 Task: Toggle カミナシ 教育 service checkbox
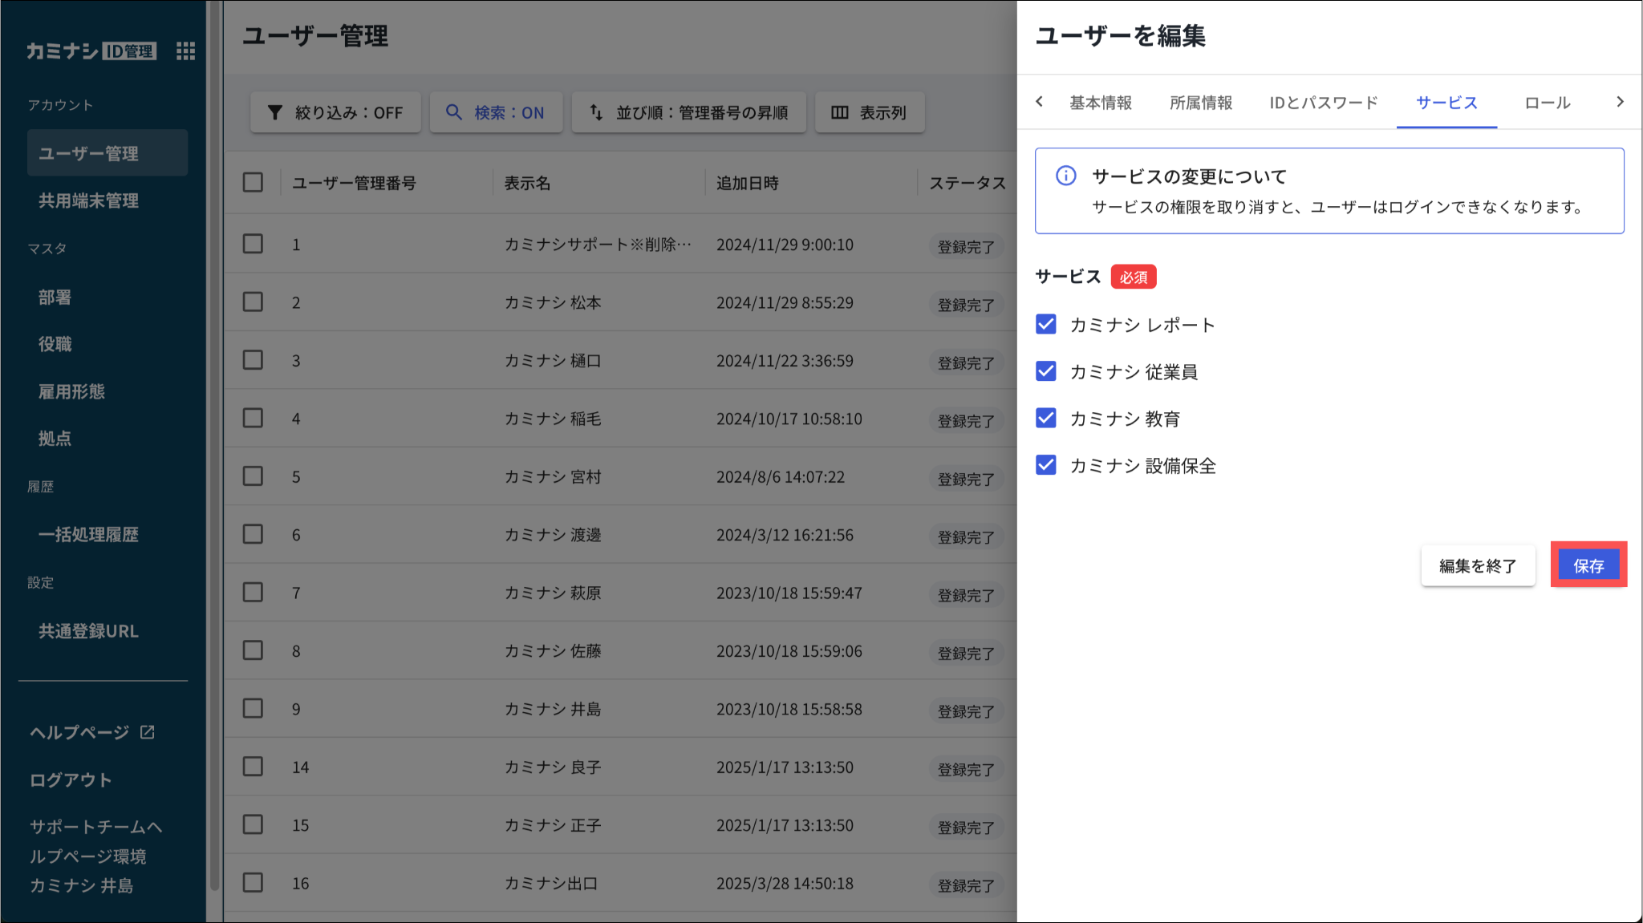point(1046,419)
